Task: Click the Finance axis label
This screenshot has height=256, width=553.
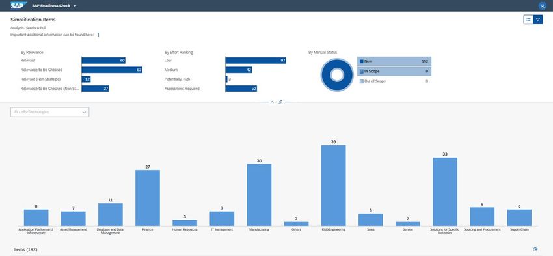Action: 148,229
